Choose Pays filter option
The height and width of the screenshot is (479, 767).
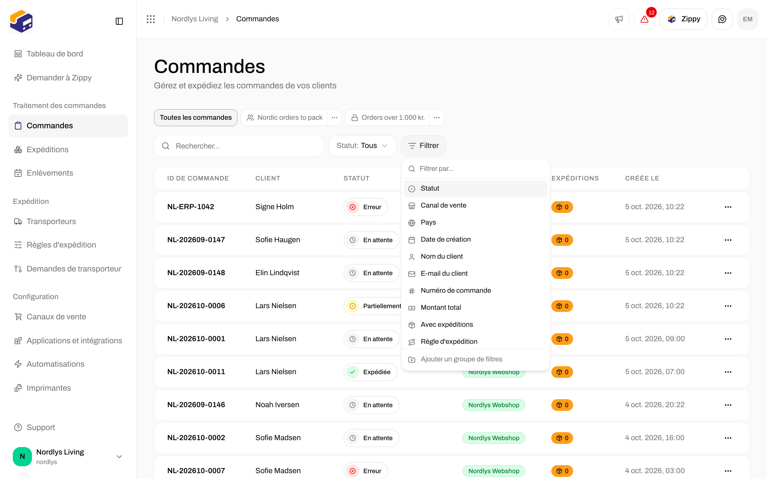click(x=475, y=223)
